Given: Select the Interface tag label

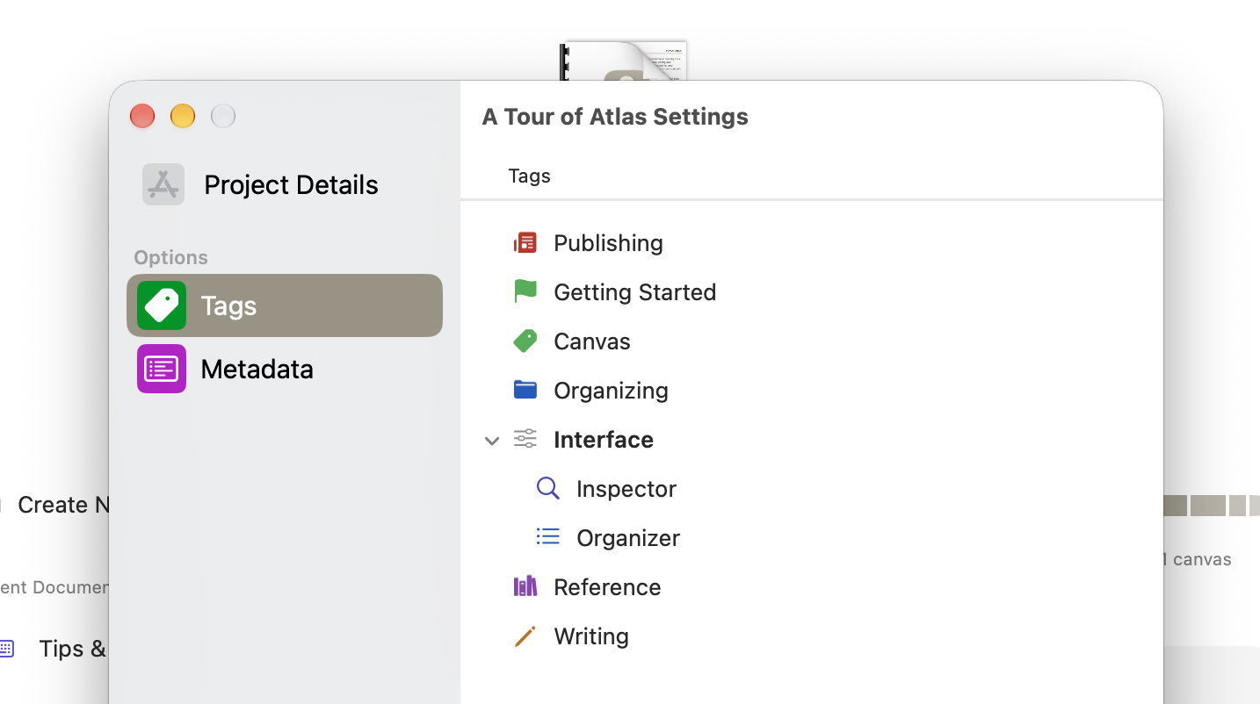Looking at the screenshot, I should (604, 439).
